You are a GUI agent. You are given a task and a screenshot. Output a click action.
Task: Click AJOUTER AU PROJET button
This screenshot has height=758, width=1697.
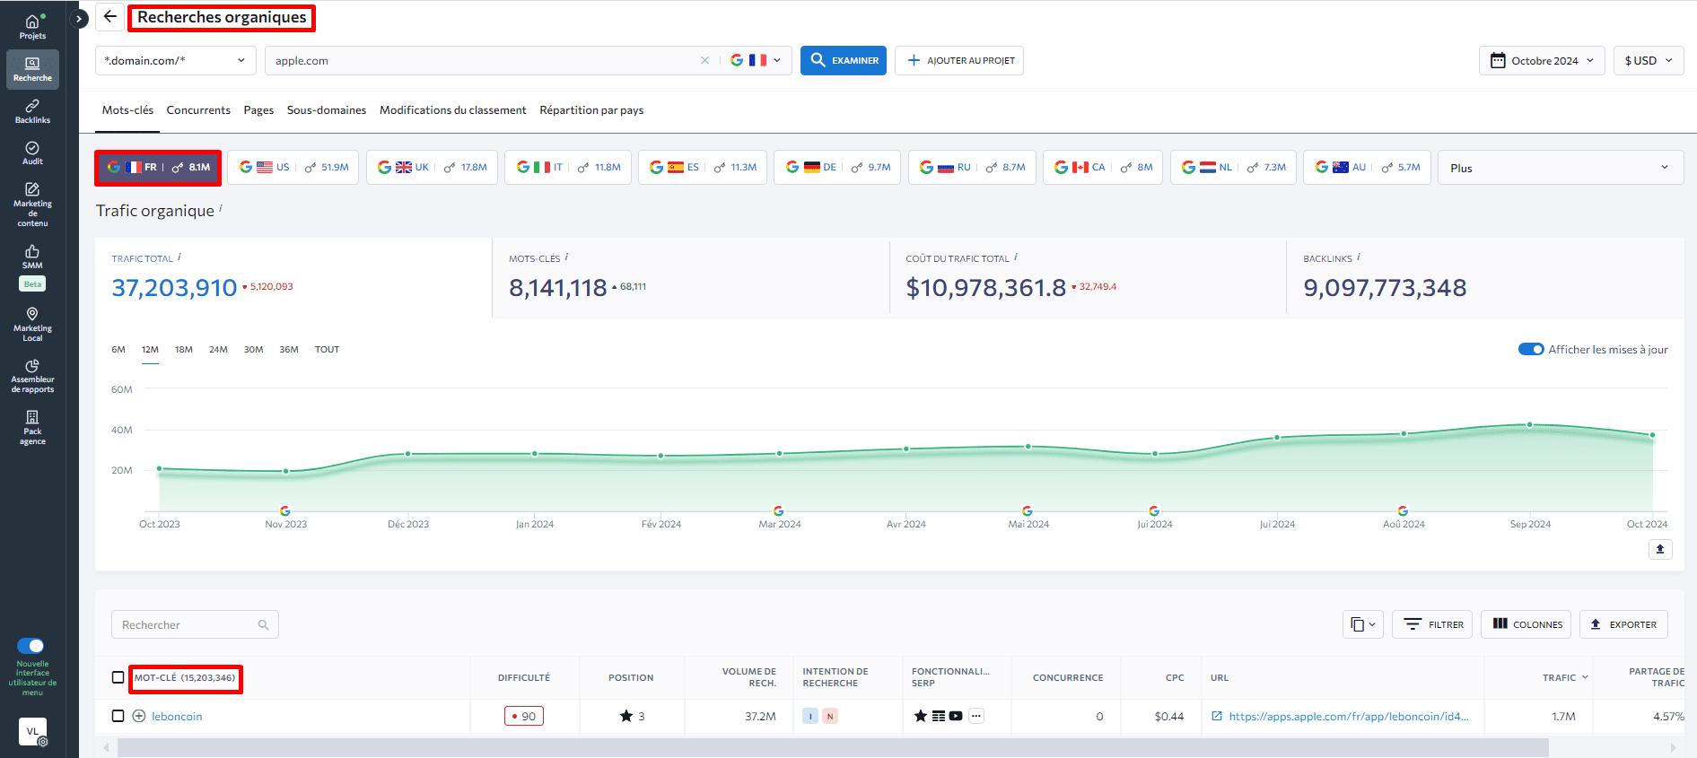pyautogui.click(x=959, y=61)
